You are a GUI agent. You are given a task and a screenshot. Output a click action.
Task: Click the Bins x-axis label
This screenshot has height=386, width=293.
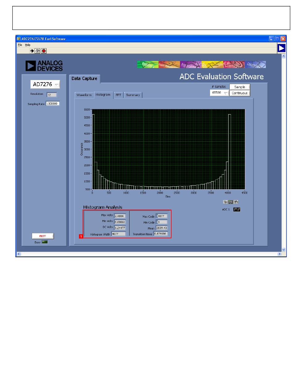[168, 196]
